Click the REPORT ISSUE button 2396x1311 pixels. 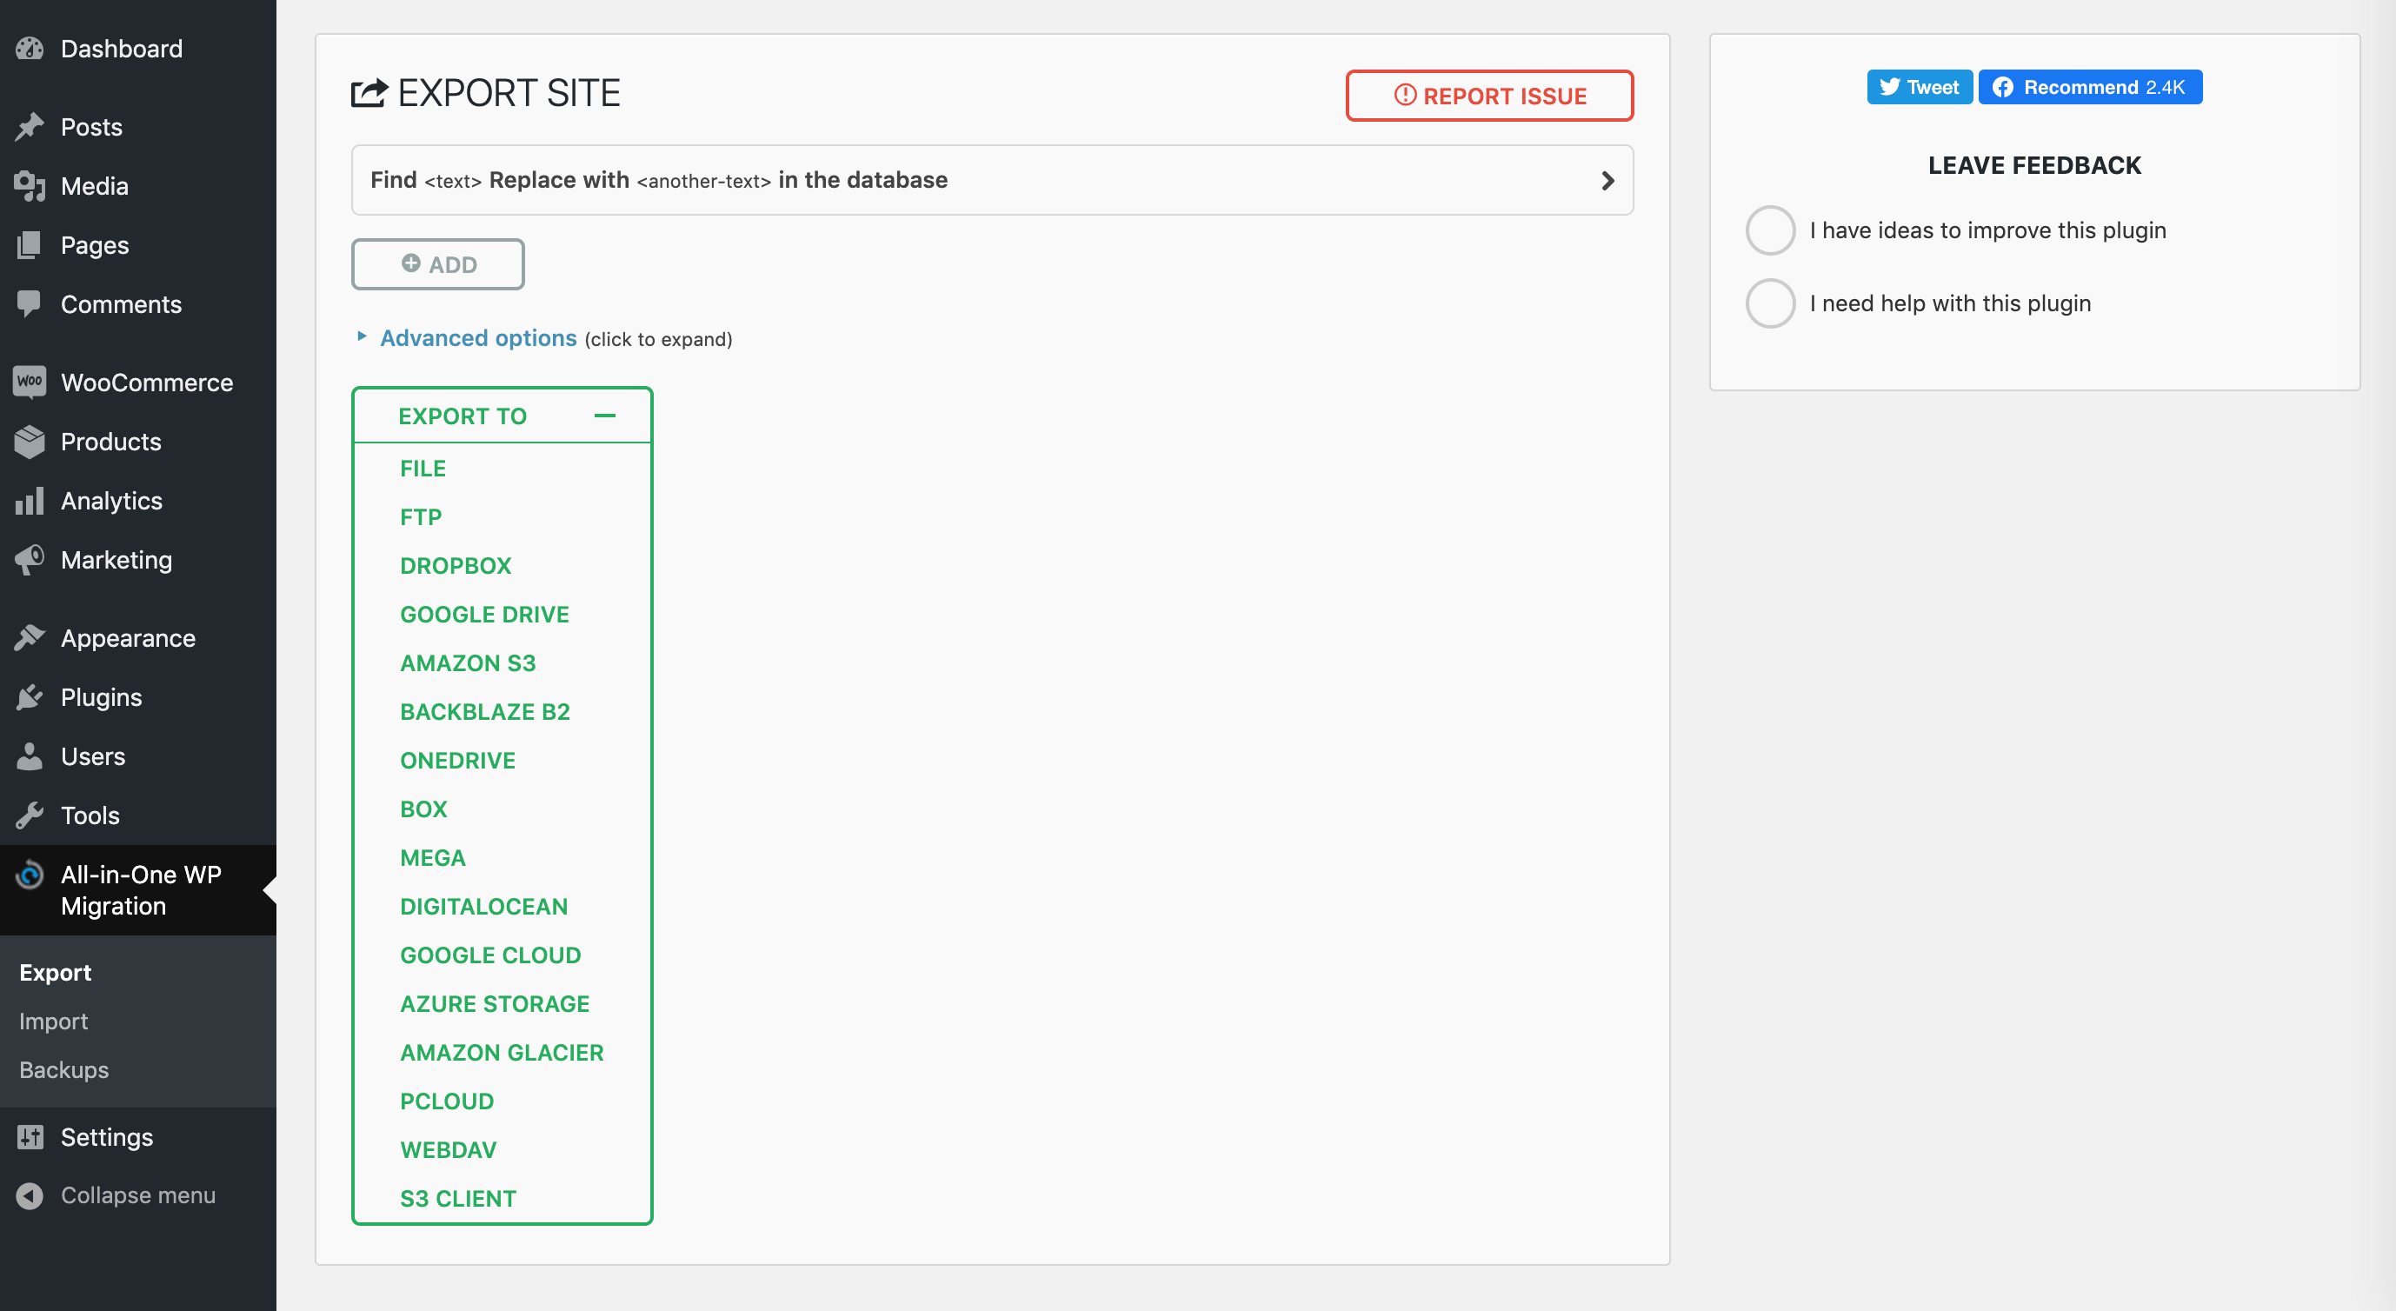click(1488, 96)
